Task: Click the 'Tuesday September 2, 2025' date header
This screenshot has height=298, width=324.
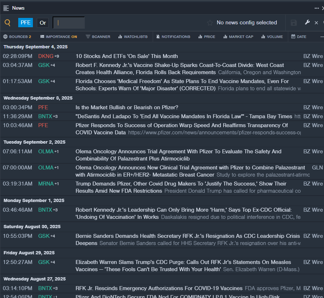Action: [34, 142]
